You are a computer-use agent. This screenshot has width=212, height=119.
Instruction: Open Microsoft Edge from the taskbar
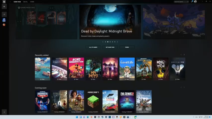(x=88, y=117)
